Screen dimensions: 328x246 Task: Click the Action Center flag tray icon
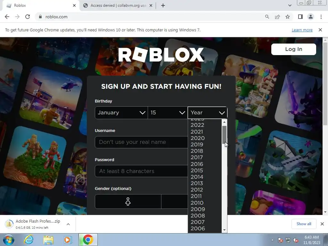280,240
